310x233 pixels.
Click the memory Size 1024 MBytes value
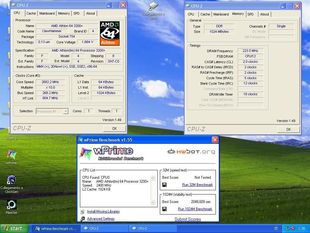coord(219,32)
